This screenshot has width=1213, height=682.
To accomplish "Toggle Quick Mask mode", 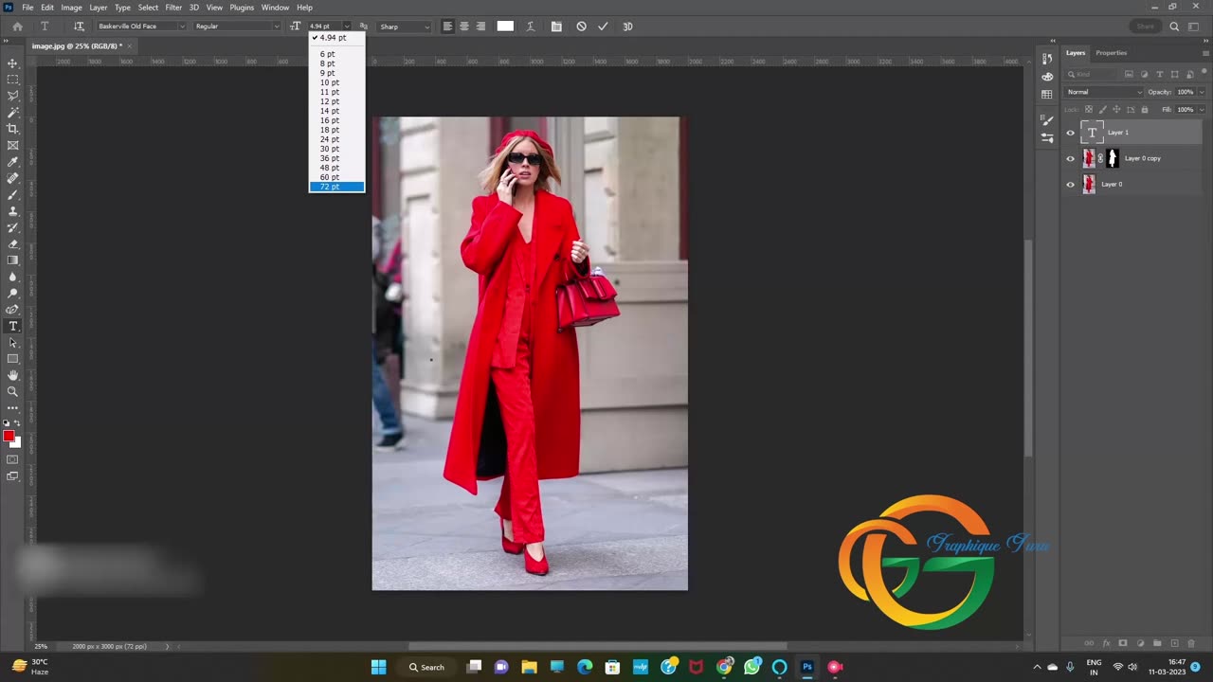I will (x=12, y=459).
